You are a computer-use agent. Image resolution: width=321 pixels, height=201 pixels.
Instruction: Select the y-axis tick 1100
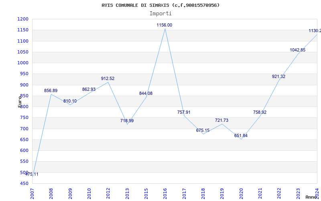23,41
